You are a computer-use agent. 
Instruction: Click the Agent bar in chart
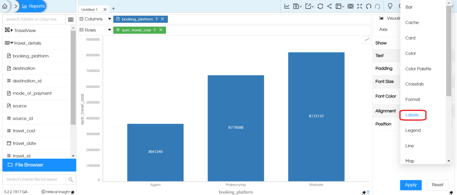click(155, 152)
